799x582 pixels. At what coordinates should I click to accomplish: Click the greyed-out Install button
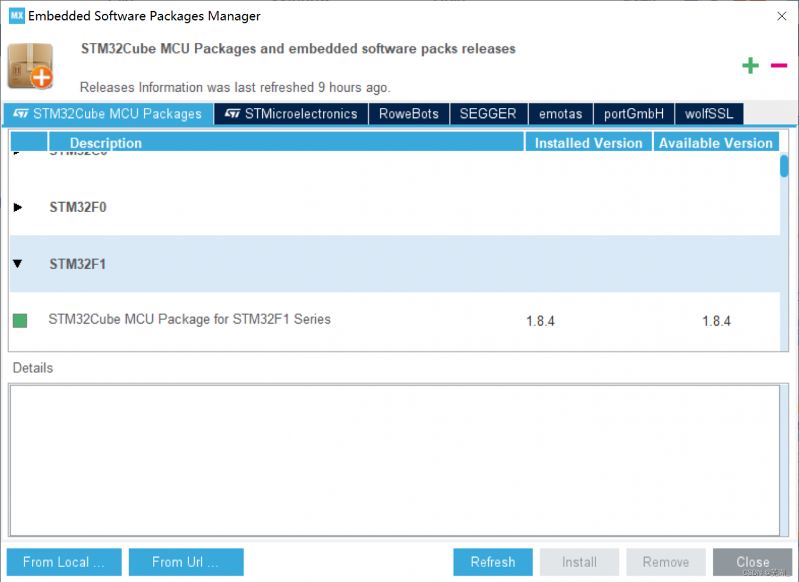579,562
